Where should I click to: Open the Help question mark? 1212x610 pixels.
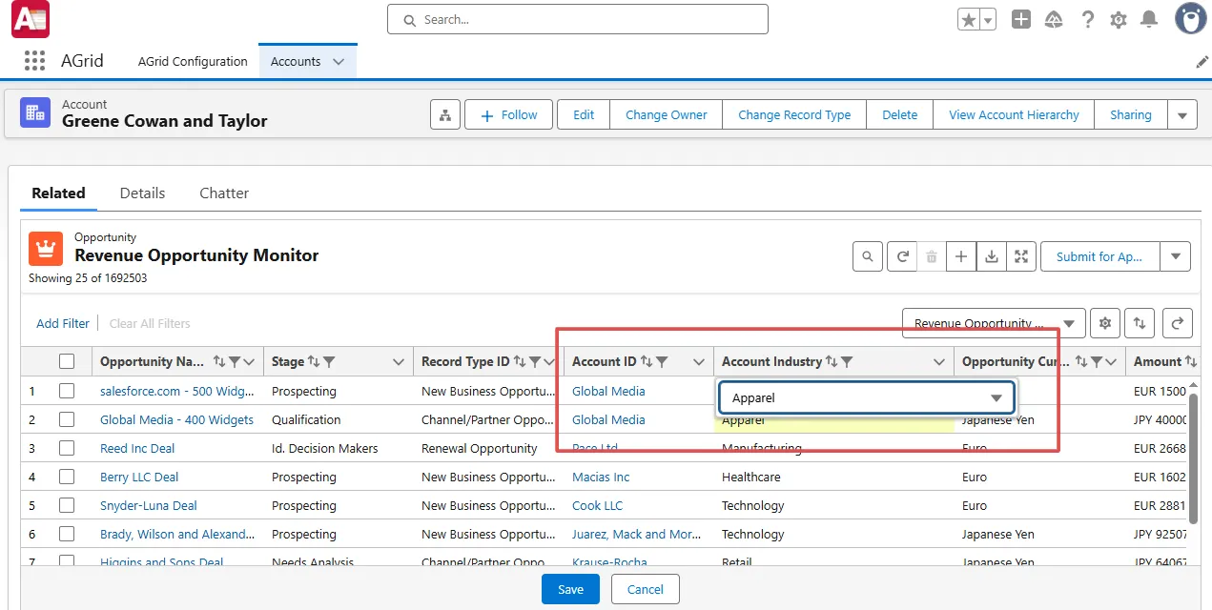[x=1087, y=20]
